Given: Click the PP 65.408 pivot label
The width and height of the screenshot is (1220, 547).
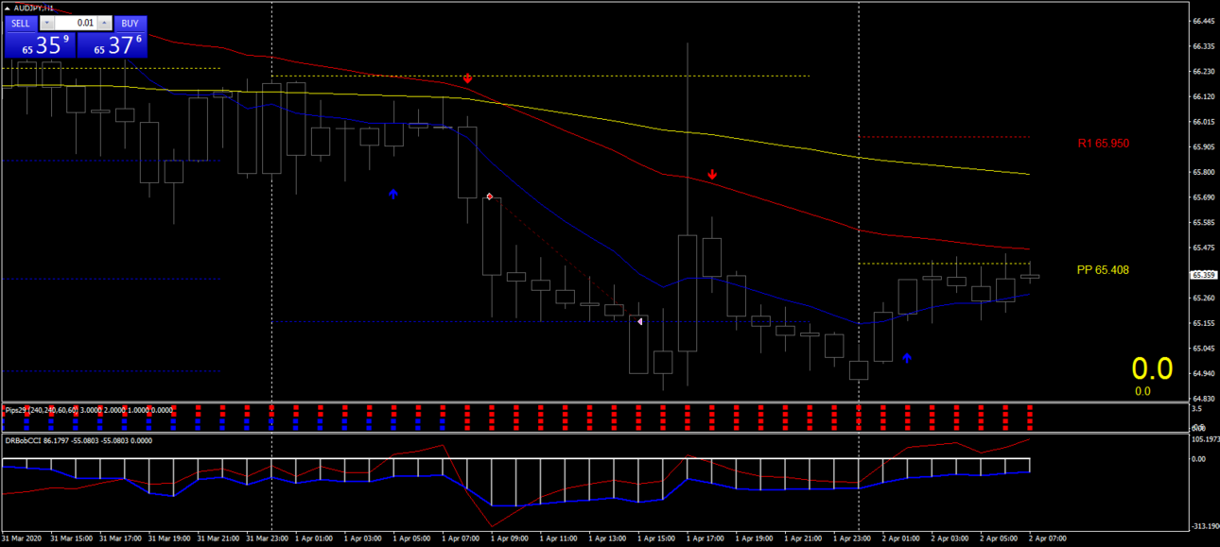Looking at the screenshot, I should 1103,270.
